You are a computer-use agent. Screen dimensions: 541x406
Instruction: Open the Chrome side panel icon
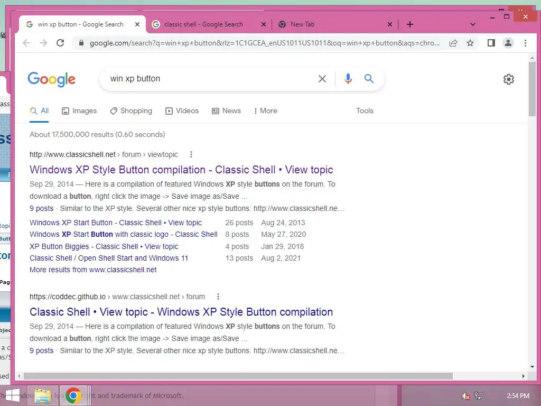[x=491, y=43]
